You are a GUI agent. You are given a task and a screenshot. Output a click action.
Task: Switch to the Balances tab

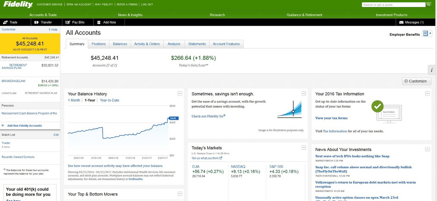click(120, 44)
